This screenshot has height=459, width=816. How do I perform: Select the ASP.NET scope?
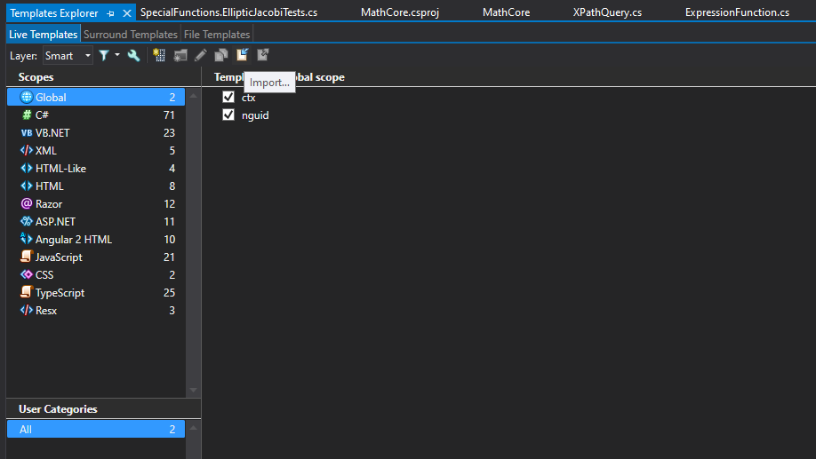coord(96,221)
